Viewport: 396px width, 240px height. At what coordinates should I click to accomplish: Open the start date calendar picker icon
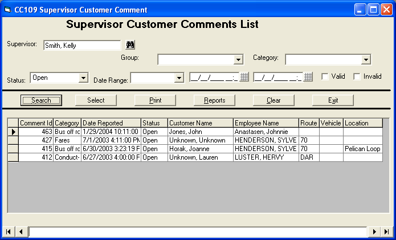click(244, 77)
